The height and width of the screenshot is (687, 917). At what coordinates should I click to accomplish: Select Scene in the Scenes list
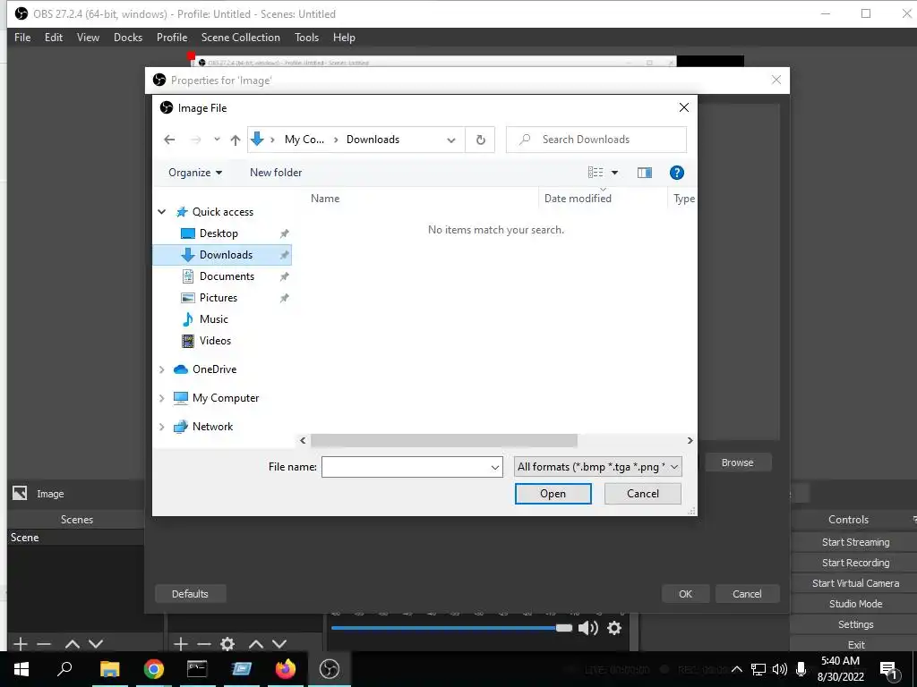click(75, 538)
